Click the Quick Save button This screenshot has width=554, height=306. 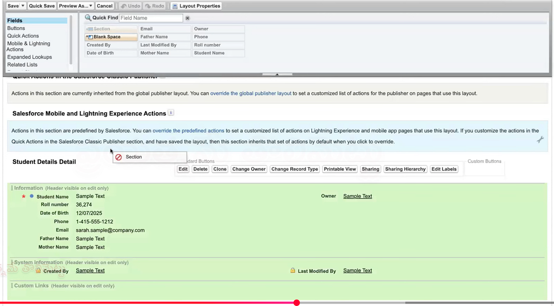pyautogui.click(x=42, y=6)
